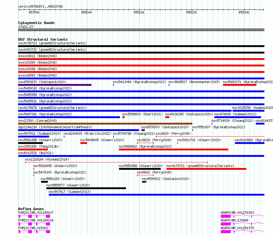The height and width of the screenshot is (235, 273).
Task: Select the brown esv23760 Conrad2009 bar
Action: [x=105, y=124]
